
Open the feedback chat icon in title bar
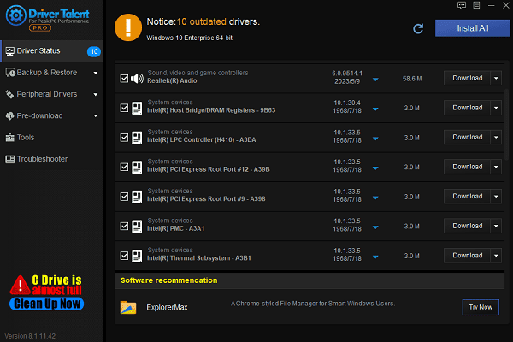pos(462,5)
